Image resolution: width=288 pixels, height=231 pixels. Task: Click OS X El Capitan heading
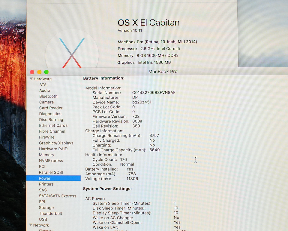coord(148,23)
